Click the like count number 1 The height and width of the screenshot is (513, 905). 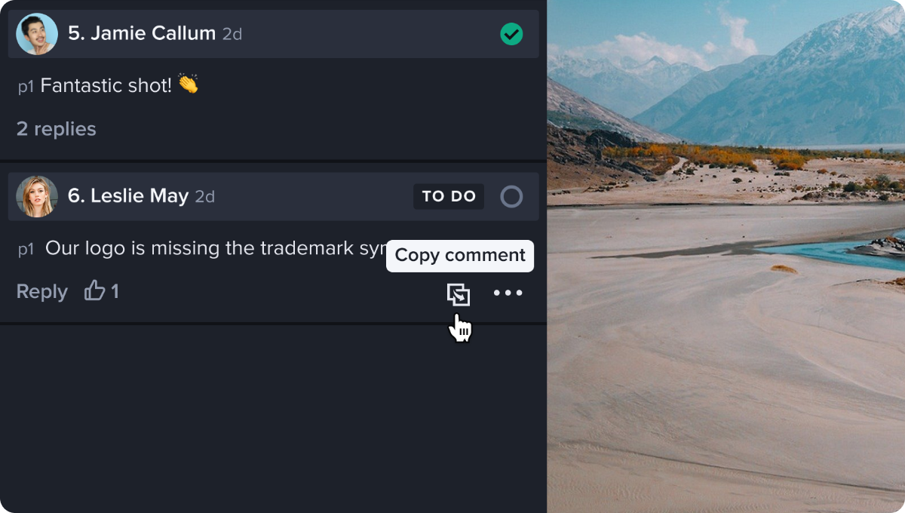pyautogui.click(x=115, y=292)
